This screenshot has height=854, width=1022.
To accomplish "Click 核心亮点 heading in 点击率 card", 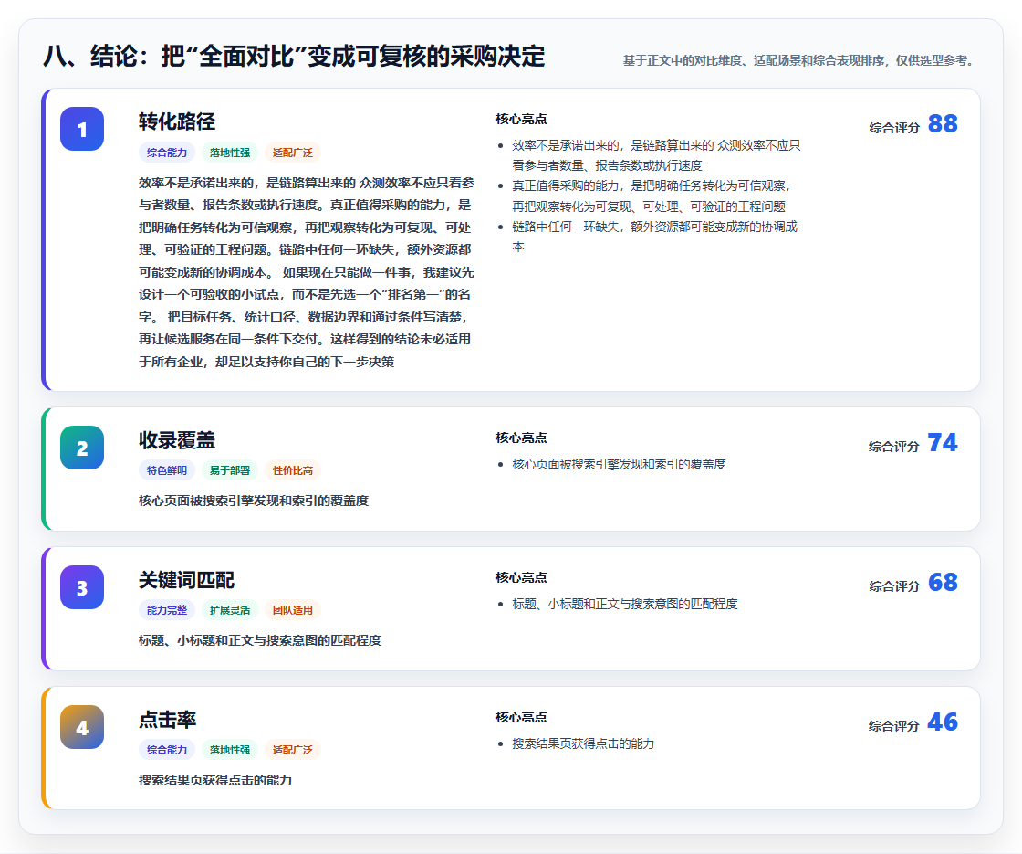I will (521, 716).
